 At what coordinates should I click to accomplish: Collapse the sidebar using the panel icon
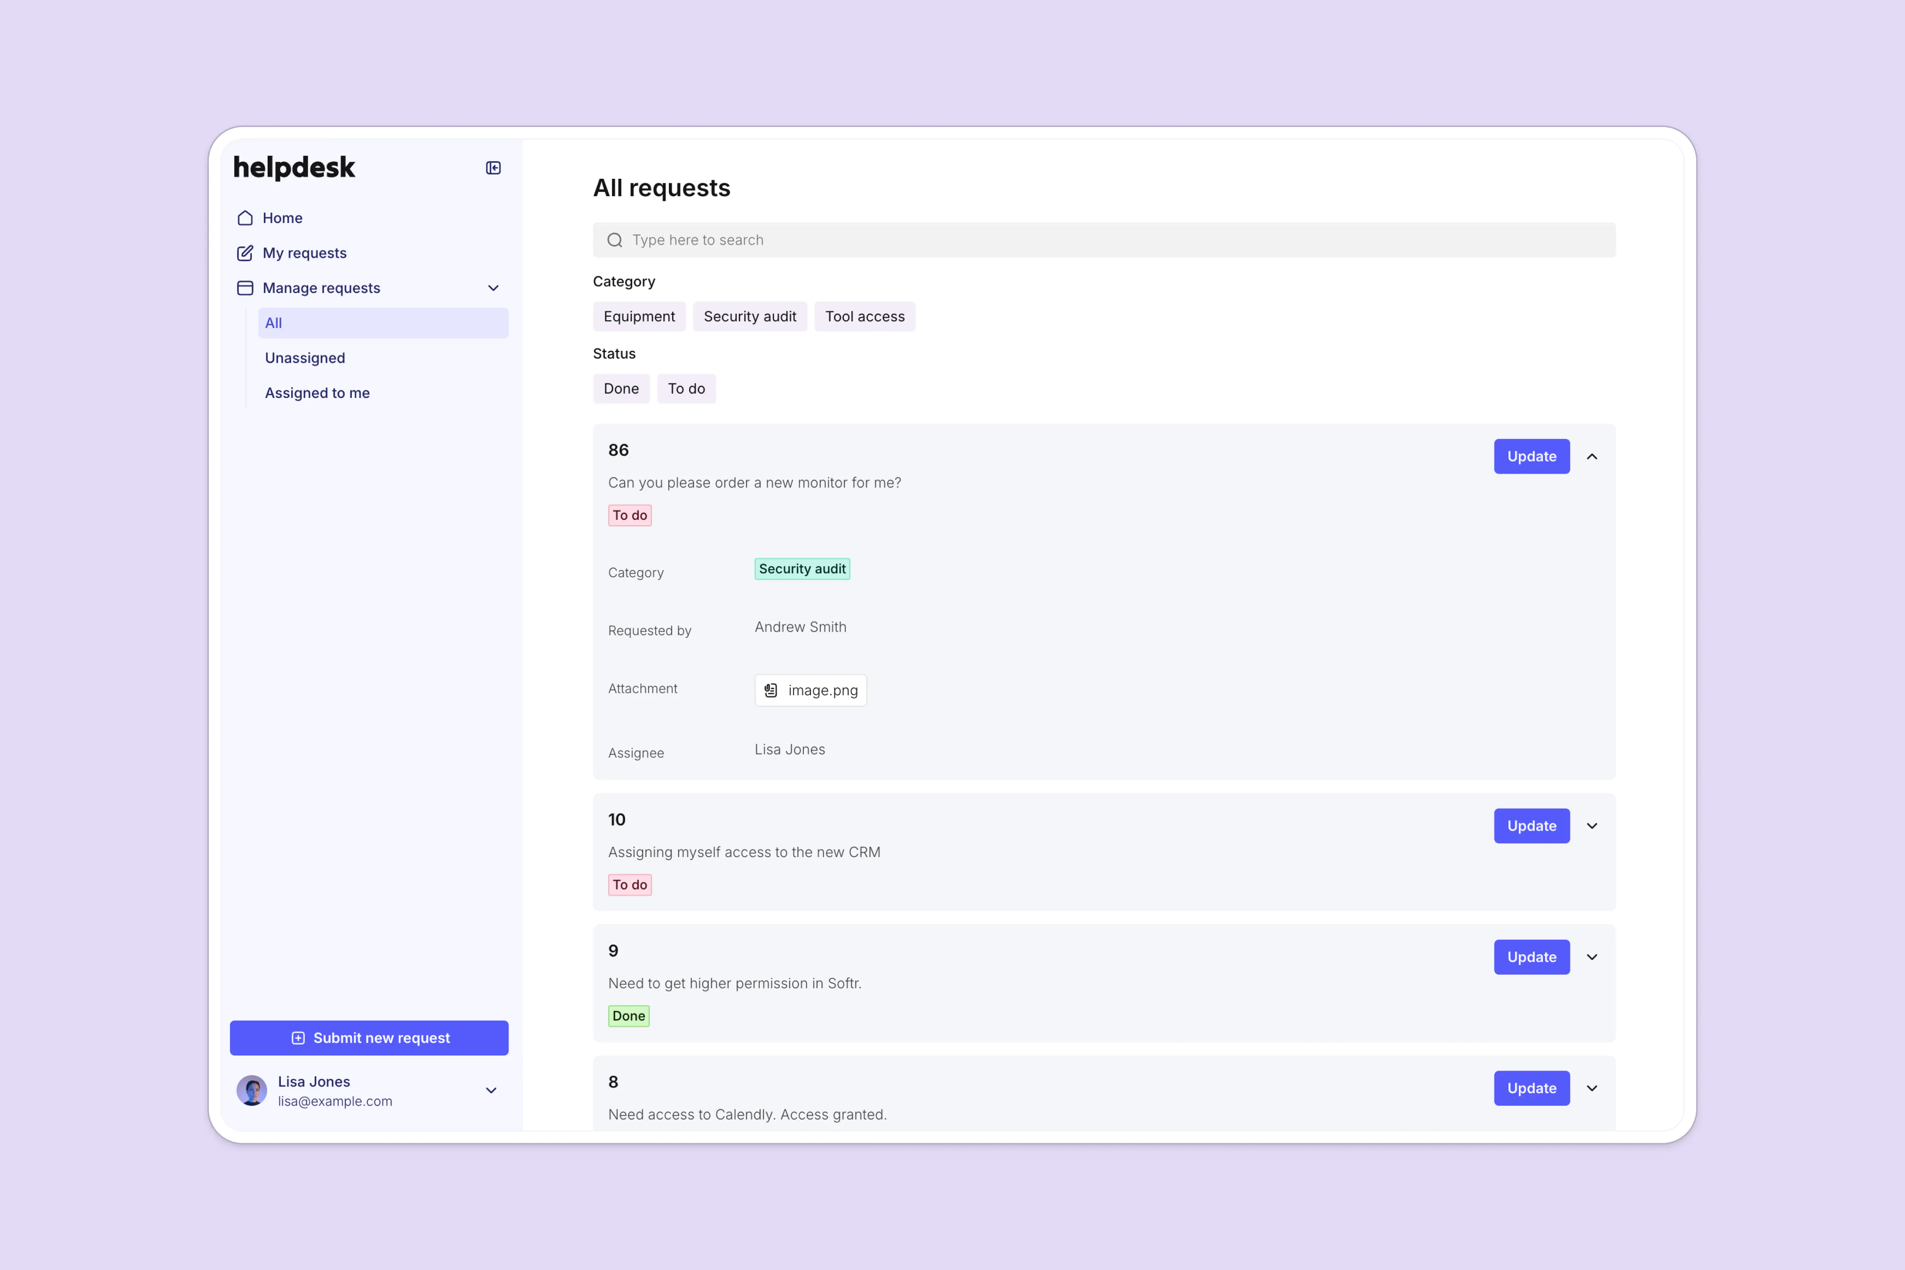493,167
